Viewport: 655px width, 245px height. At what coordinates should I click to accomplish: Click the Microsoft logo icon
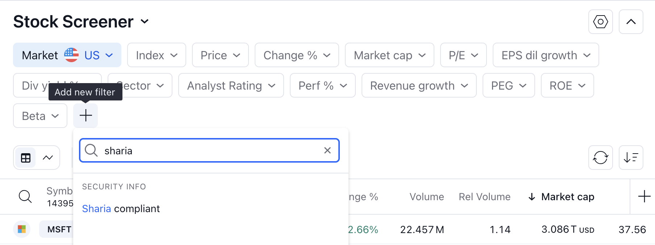click(22, 229)
